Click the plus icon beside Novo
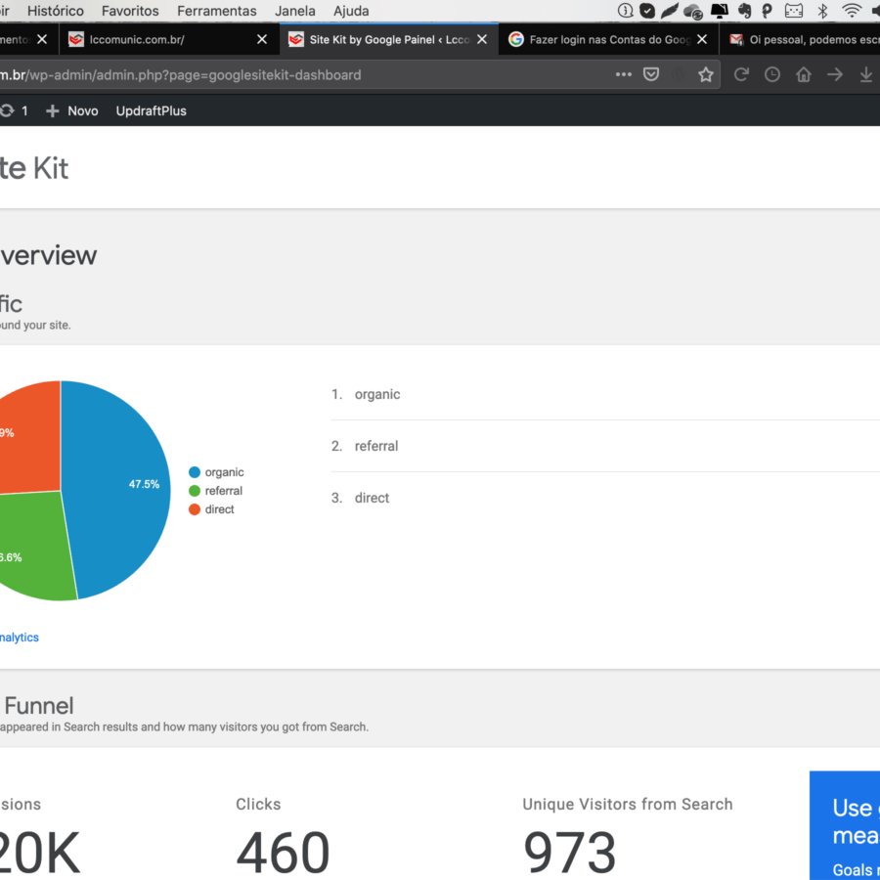This screenshot has width=880, height=880. click(52, 111)
